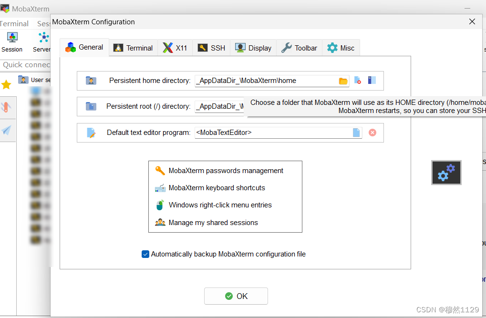Image resolution: width=486 pixels, height=318 pixels.
Task: Open Manage my shared sessions
Action: pos(213,223)
